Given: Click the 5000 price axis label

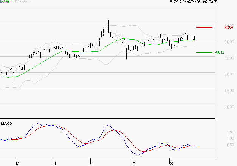Looking at the screenshot, I should pos(229,74).
